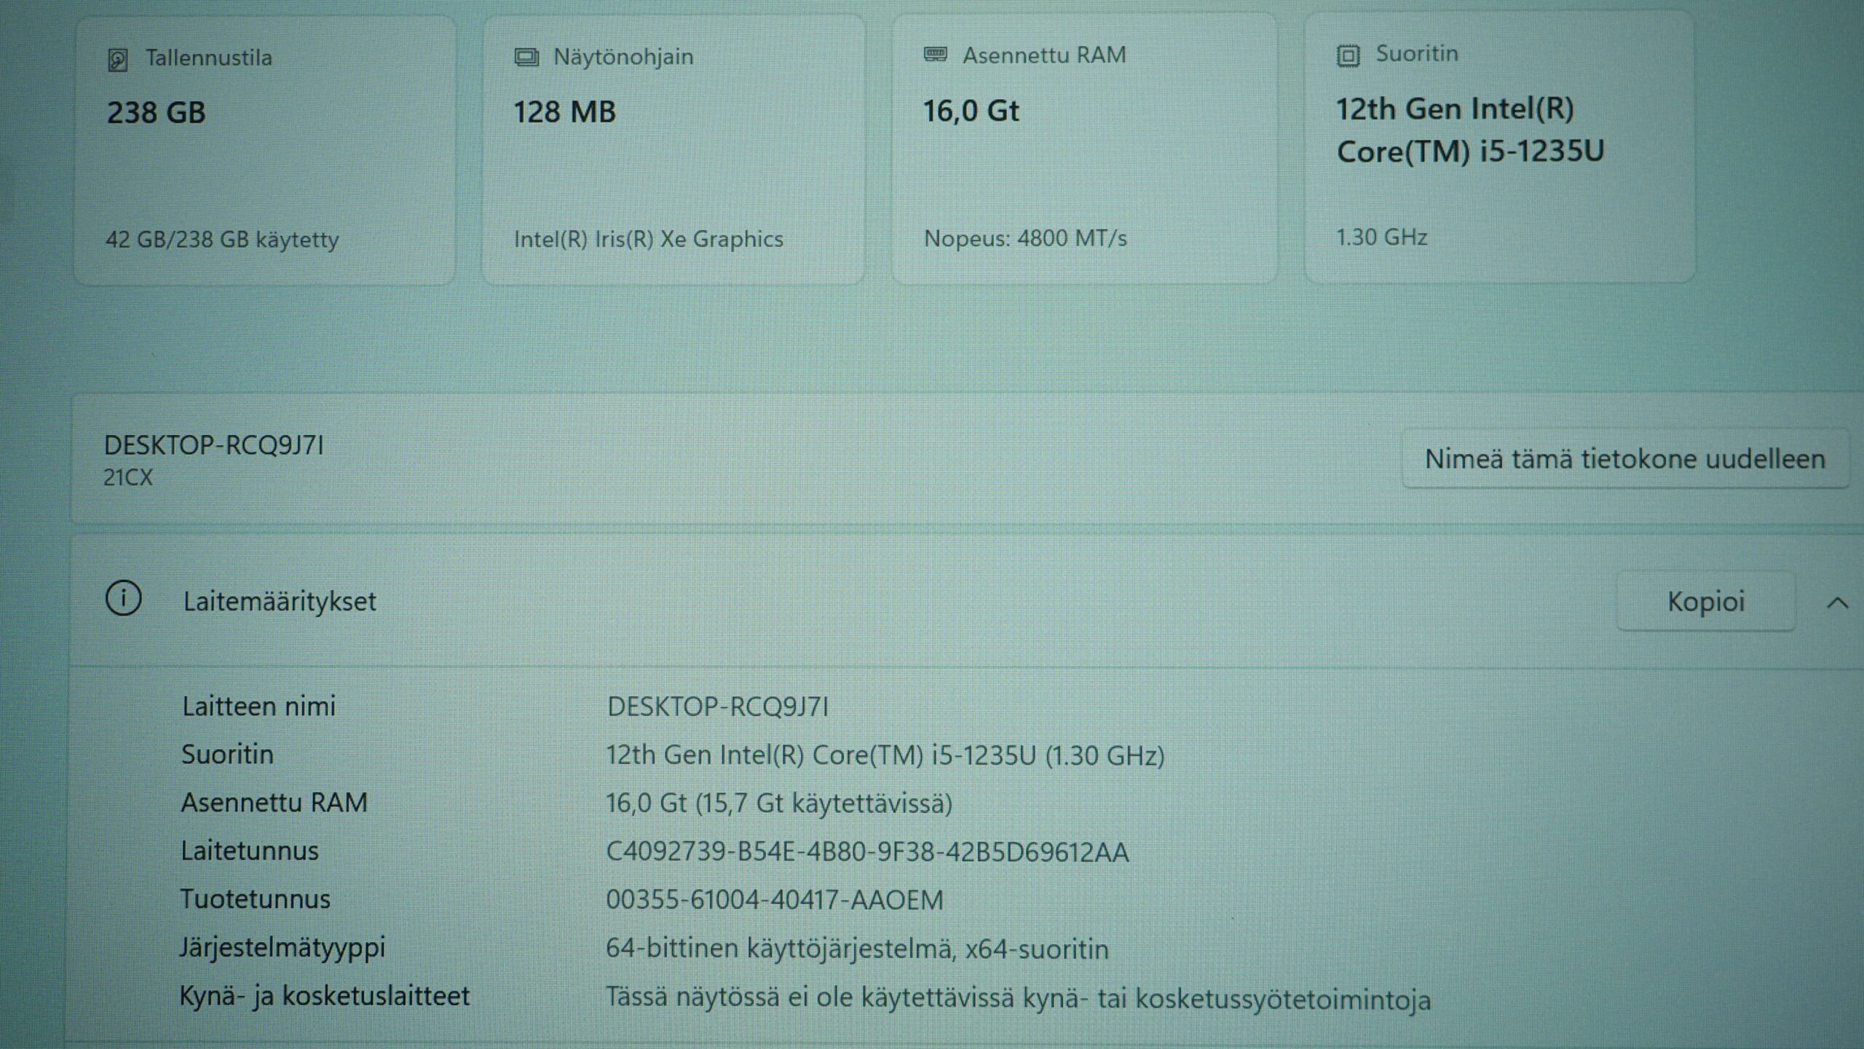Click the Laitetunnus value text
The width and height of the screenshot is (1864, 1049).
[867, 852]
